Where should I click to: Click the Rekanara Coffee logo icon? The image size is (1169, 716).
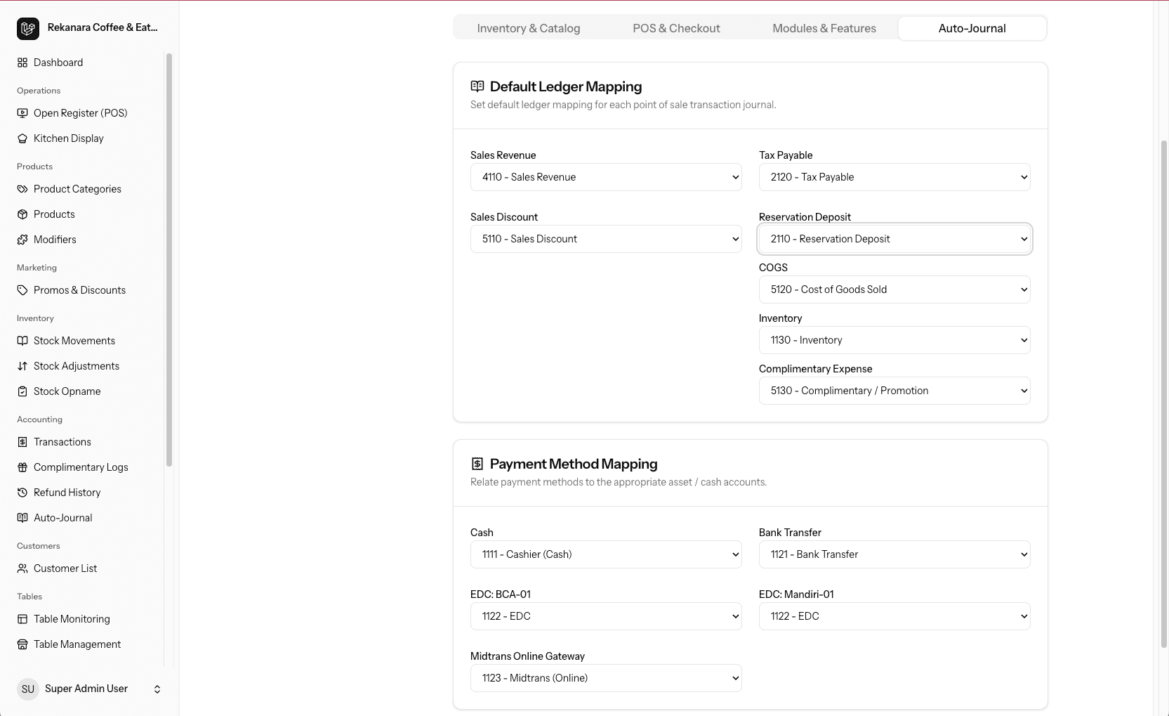pyautogui.click(x=28, y=28)
